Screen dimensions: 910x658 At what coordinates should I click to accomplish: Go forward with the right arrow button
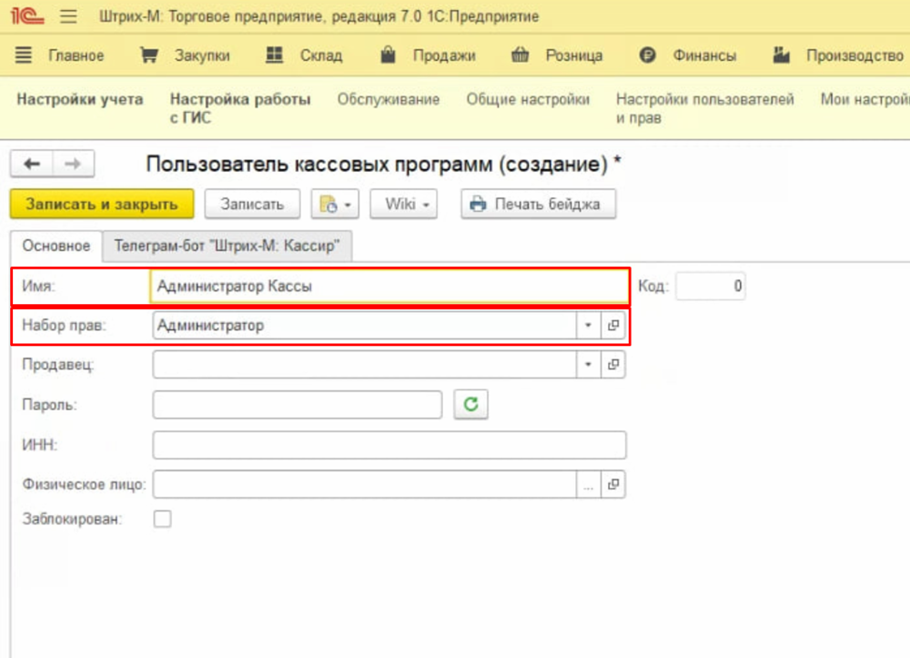tap(74, 164)
